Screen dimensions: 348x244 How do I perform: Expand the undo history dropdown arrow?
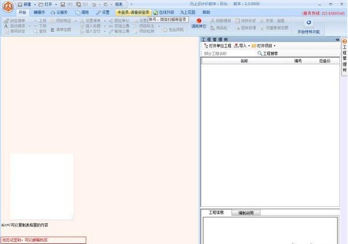point(100,5)
